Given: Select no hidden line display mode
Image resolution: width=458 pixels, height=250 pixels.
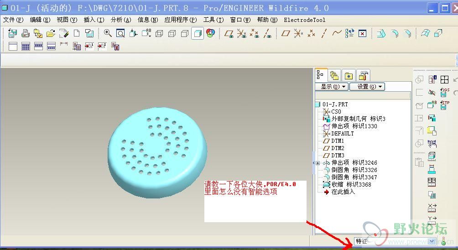Looking at the screenshot, I should [185, 34].
